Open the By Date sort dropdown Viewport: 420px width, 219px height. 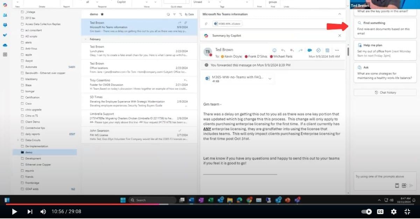pyautogui.click(x=189, y=14)
